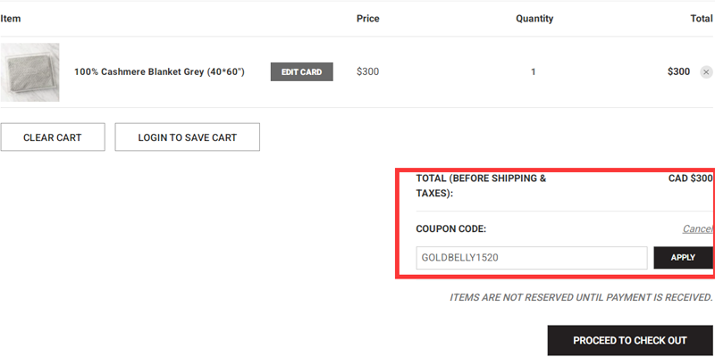
Task: Apply the coupon with APPLY button
Action: pos(683,258)
